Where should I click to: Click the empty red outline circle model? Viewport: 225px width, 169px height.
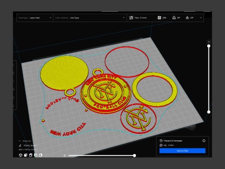[127, 62]
